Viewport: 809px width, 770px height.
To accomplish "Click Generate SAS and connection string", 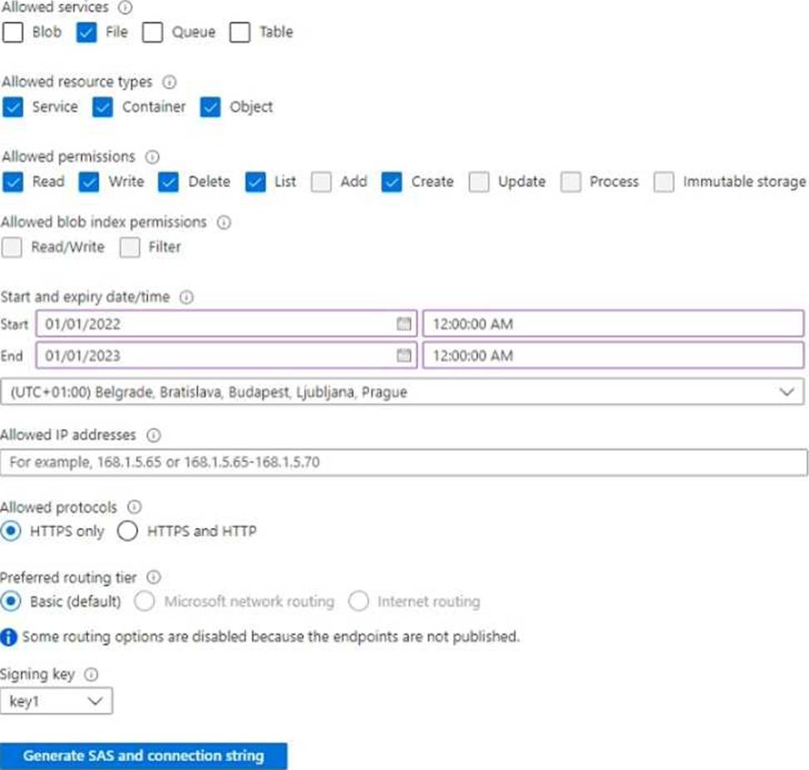I will (144, 756).
